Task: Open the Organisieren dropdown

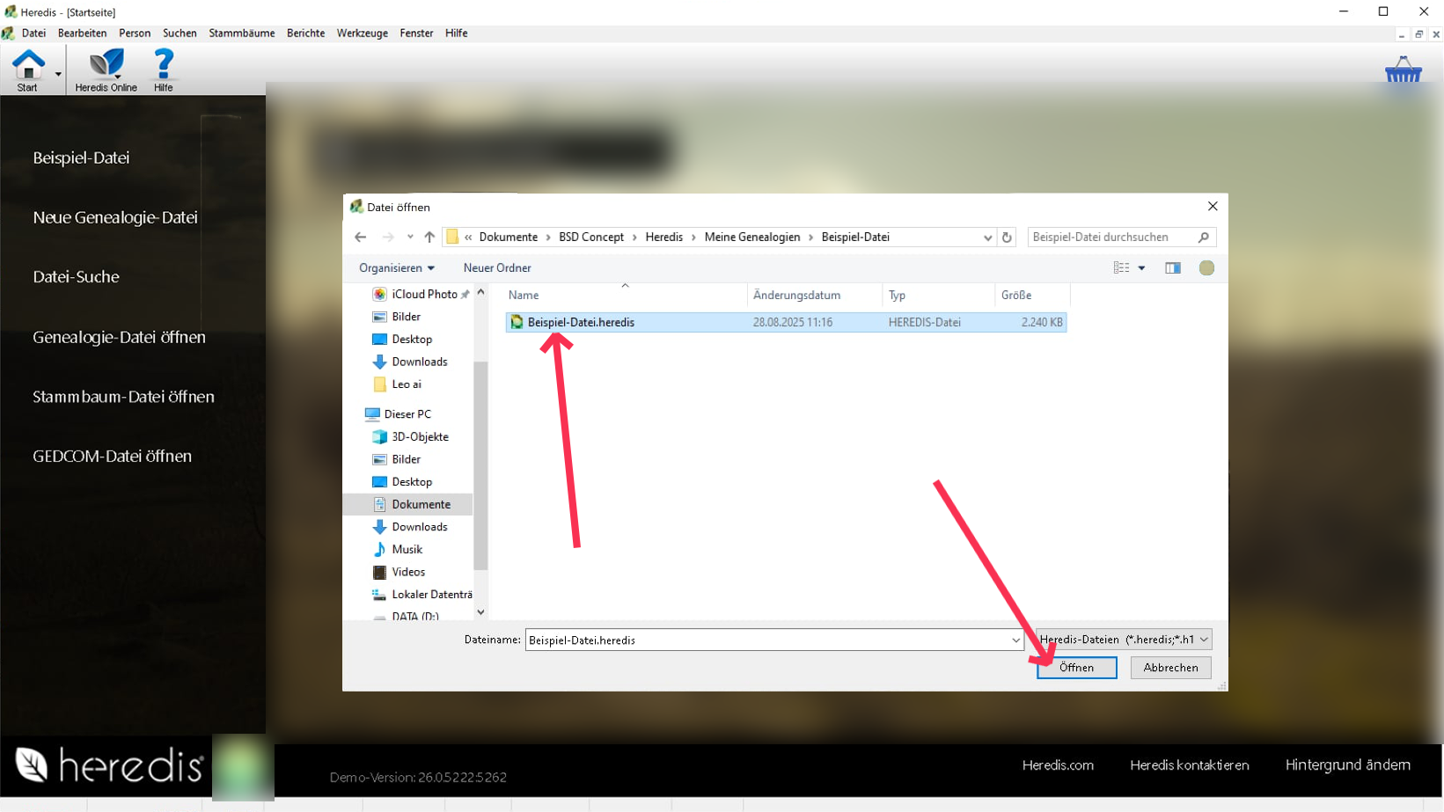Action: 396,268
